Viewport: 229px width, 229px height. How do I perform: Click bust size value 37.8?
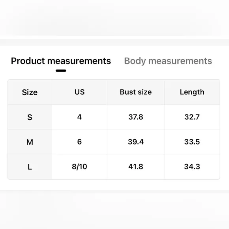click(x=136, y=117)
